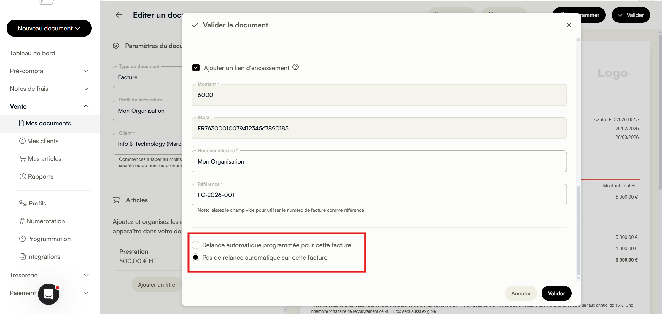
Task: Open Mes documents
Action: pyautogui.click(x=48, y=123)
